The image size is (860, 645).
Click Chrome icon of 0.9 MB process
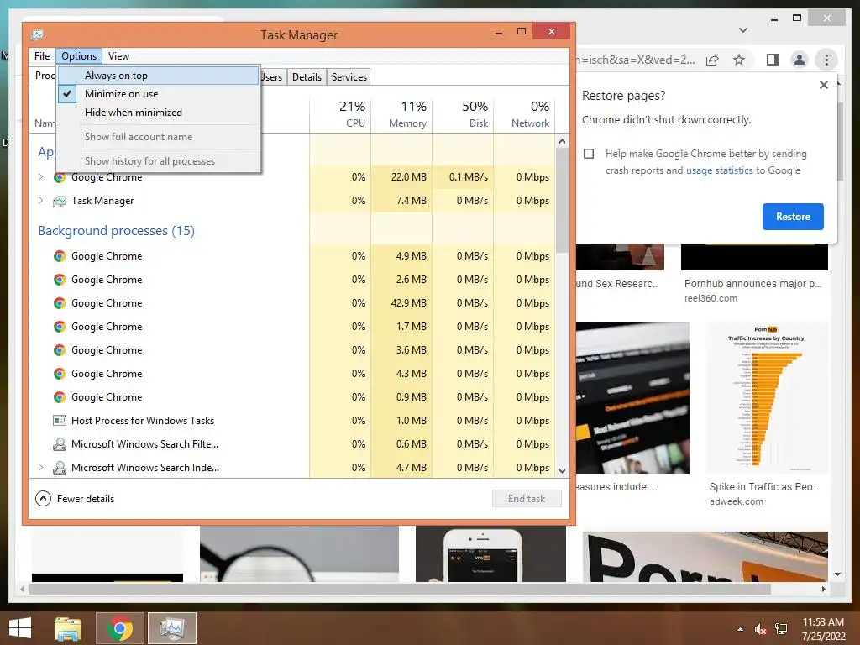point(60,397)
